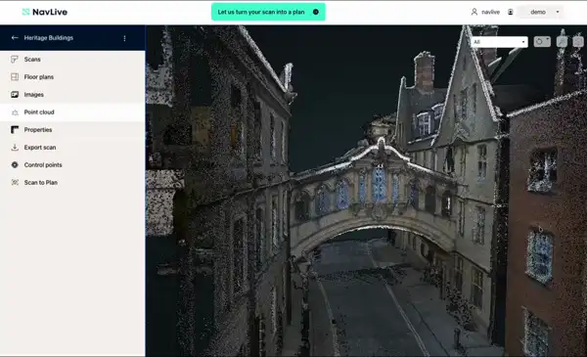Click the Heritage Buildings project title
The width and height of the screenshot is (587, 357).
click(x=49, y=38)
